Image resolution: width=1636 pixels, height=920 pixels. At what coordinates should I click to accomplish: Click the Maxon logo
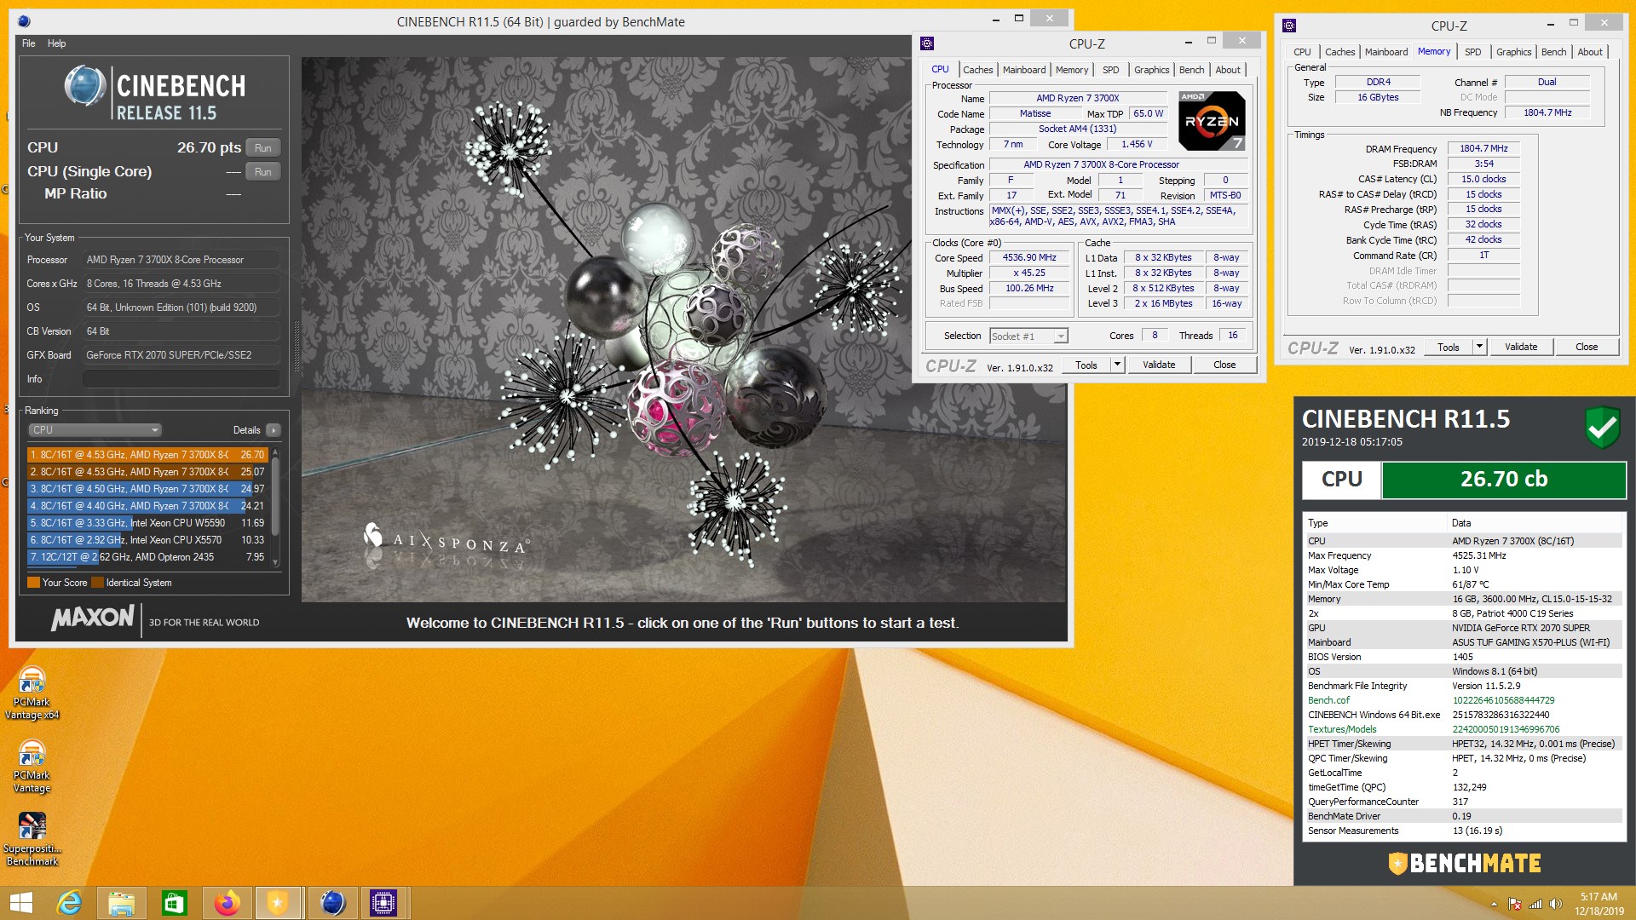click(93, 618)
